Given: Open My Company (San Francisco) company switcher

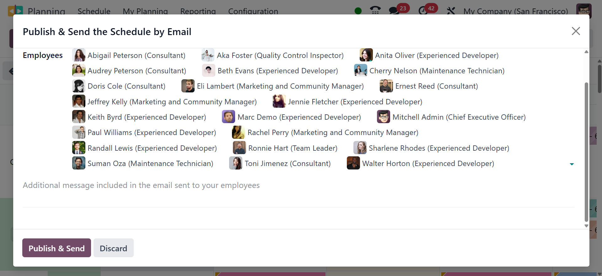Looking at the screenshot, I should [x=515, y=11].
